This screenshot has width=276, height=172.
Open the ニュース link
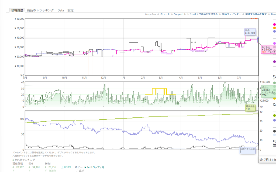(x=165, y=14)
